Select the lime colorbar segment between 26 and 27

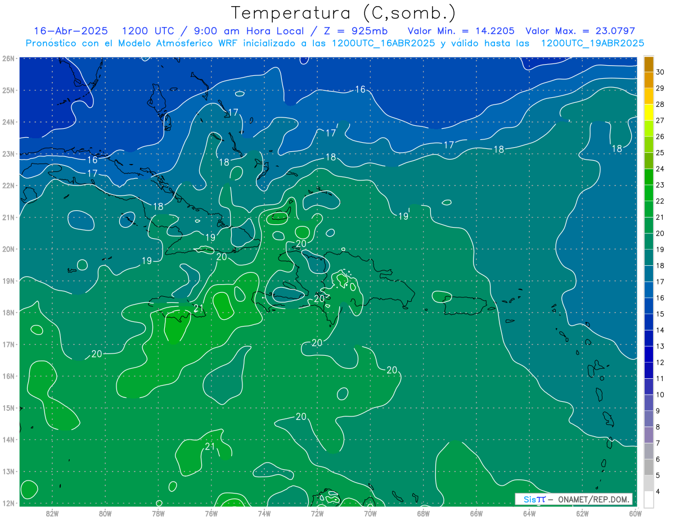[649, 129]
